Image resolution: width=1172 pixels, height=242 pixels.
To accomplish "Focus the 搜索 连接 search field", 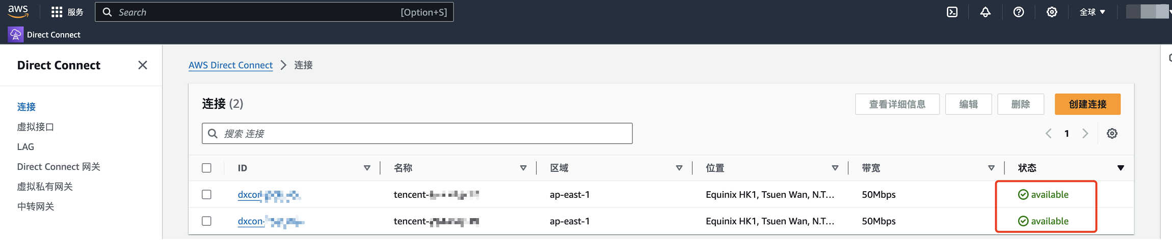I will (x=423, y=134).
